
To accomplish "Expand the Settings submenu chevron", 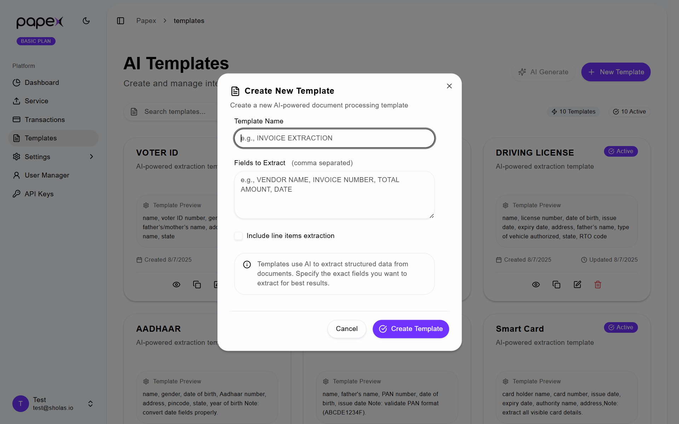I will [x=91, y=157].
